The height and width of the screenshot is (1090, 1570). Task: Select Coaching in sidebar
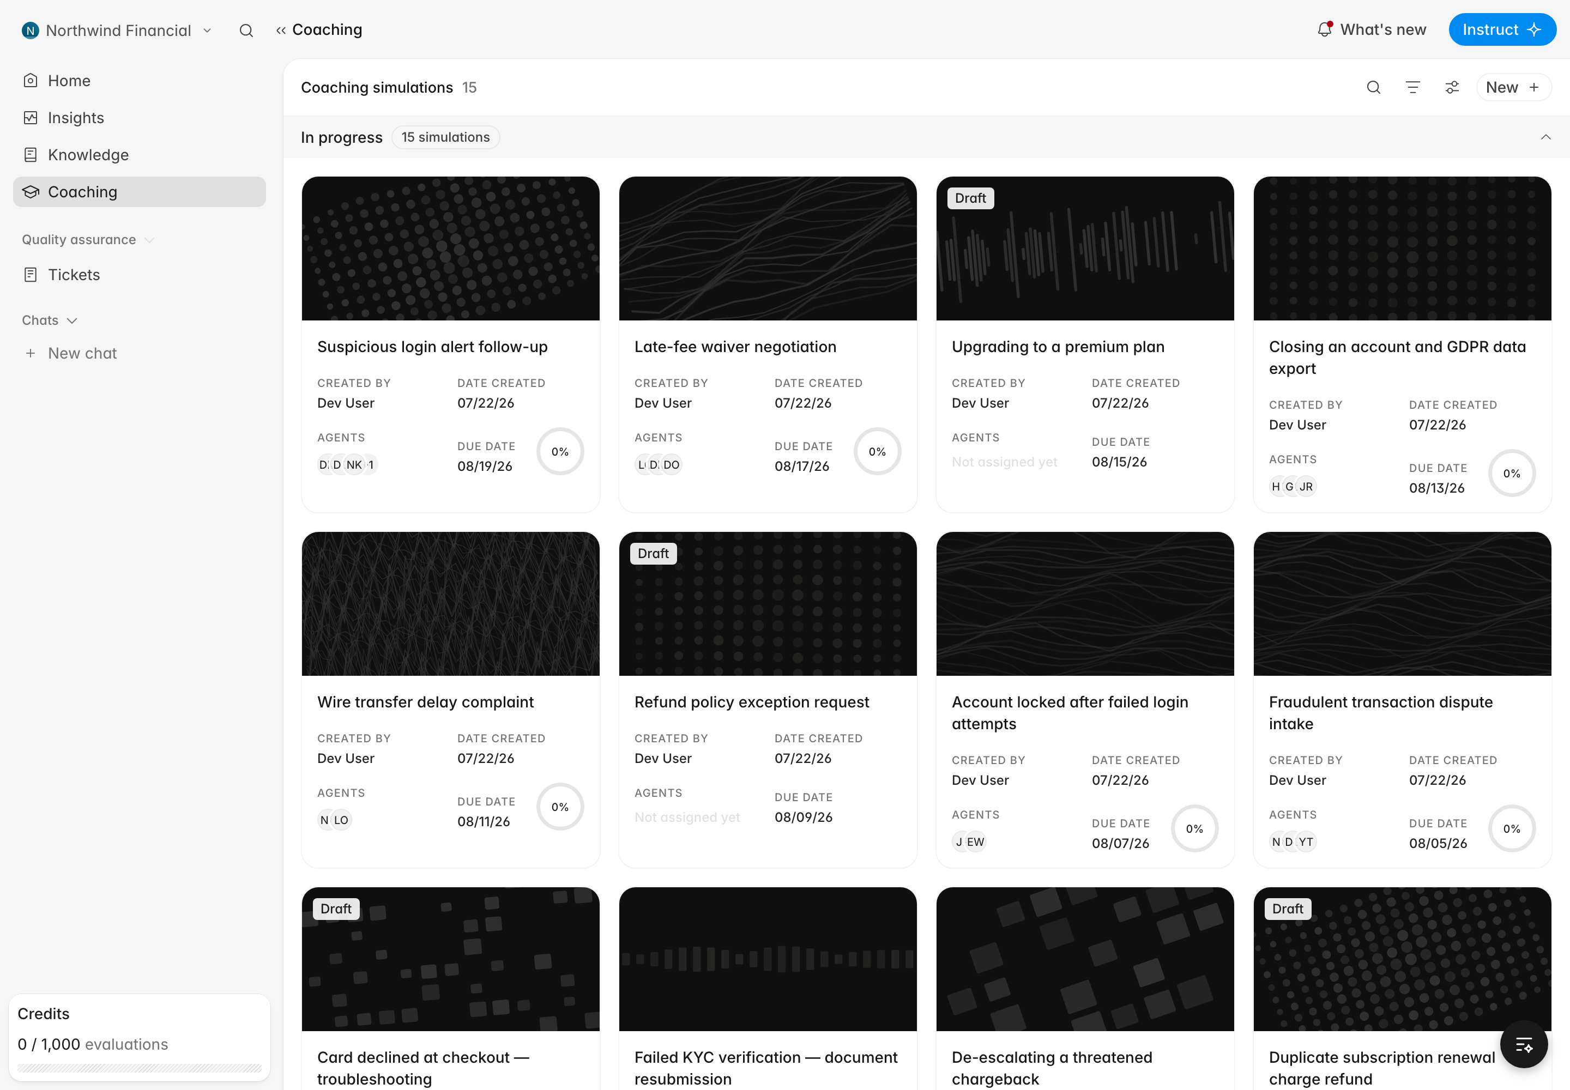pos(140,192)
